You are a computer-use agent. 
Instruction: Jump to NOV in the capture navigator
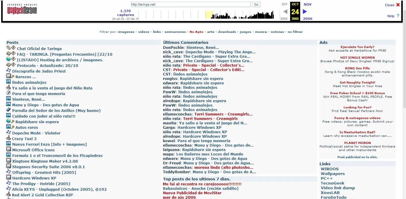308,4
